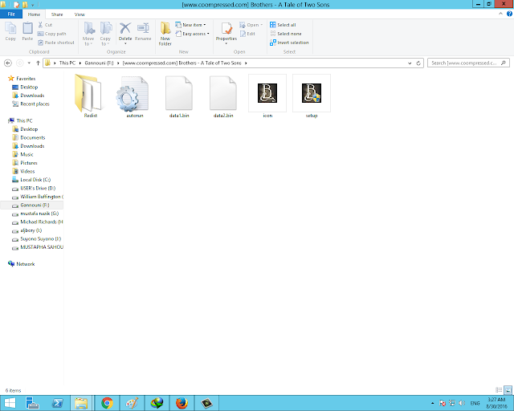Open the File menu tab
The height and width of the screenshot is (411, 514).
click(x=11, y=14)
